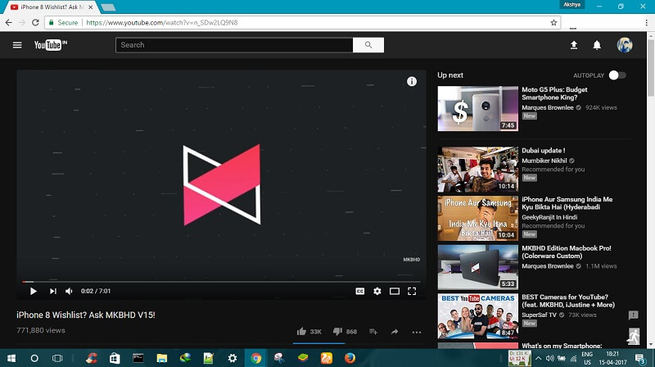Open Windows Start menu
Image resolution: width=655 pixels, height=367 pixels.
pos(11,358)
